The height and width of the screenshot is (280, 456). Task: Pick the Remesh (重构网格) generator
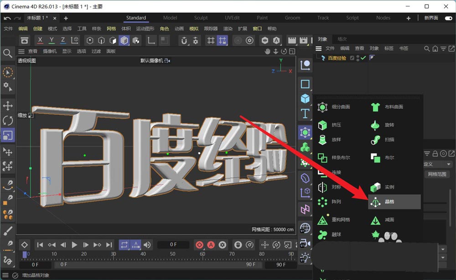(x=334, y=220)
